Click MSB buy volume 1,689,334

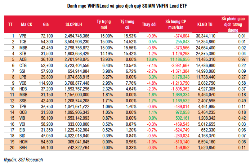pos(181,95)
